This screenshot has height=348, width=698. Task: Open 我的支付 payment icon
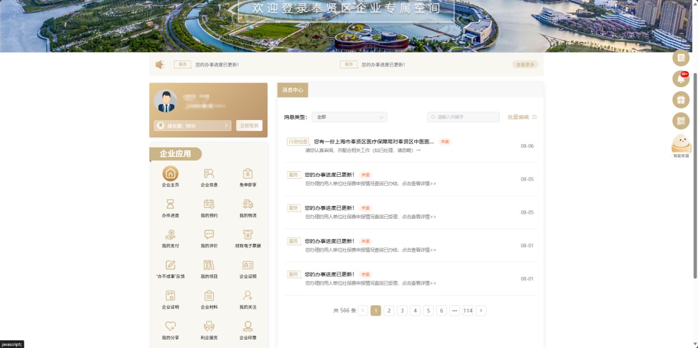[170, 234]
